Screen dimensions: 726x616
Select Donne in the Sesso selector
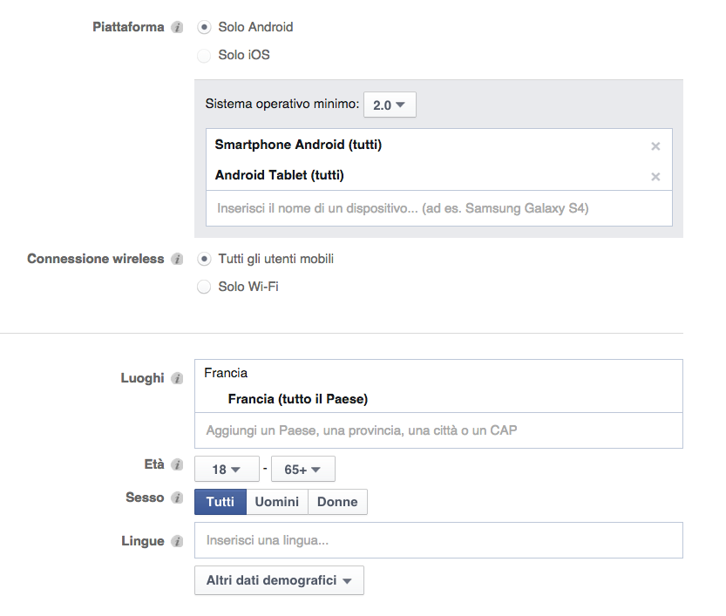[x=337, y=502]
